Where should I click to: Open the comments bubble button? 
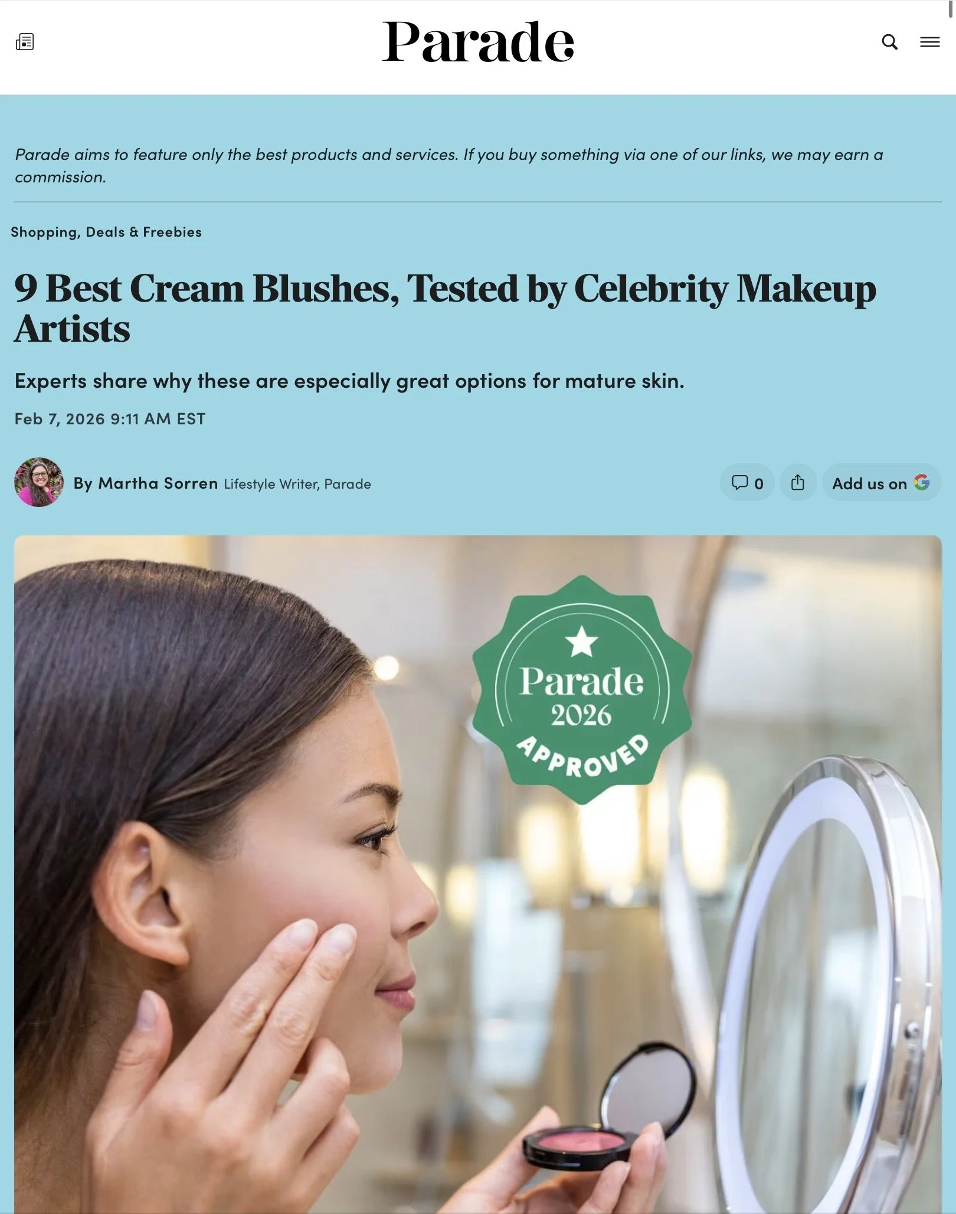click(747, 483)
